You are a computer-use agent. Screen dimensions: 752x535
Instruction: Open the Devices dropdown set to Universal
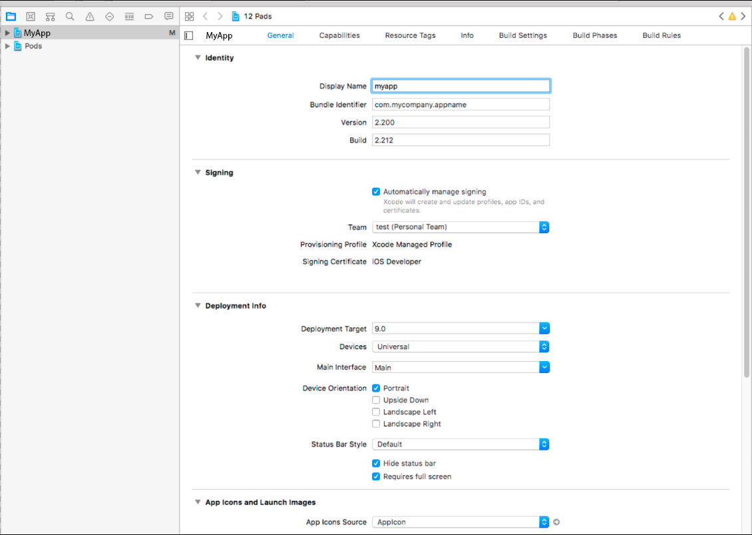click(x=544, y=346)
